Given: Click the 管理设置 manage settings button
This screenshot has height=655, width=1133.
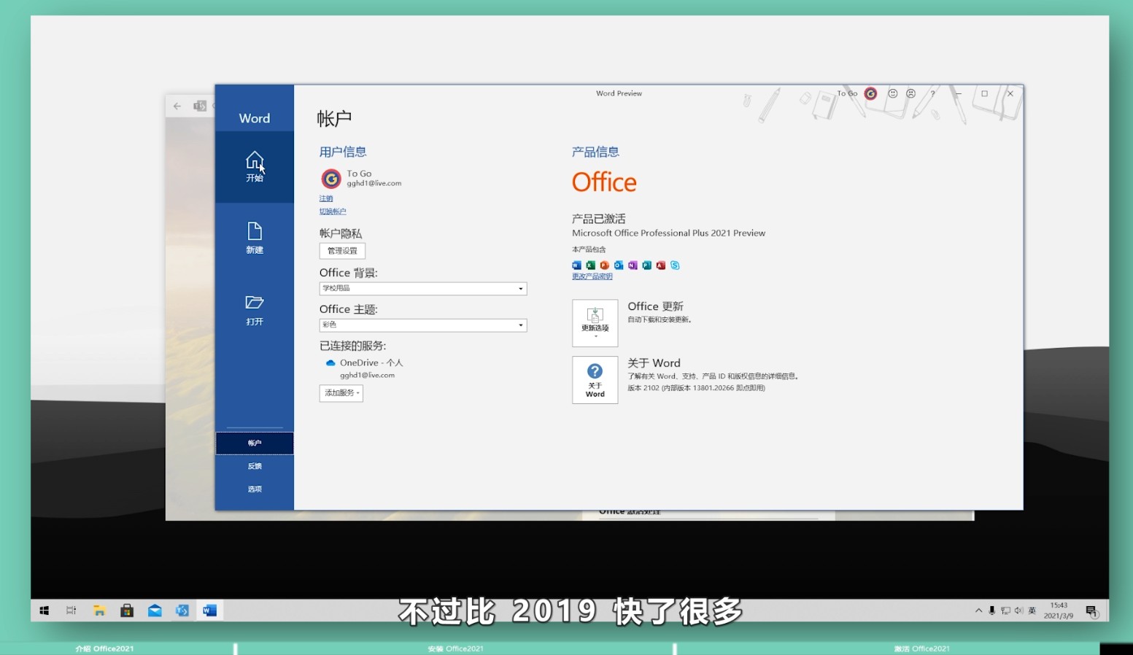Looking at the screenshot, I should click(x=342, y=251).
